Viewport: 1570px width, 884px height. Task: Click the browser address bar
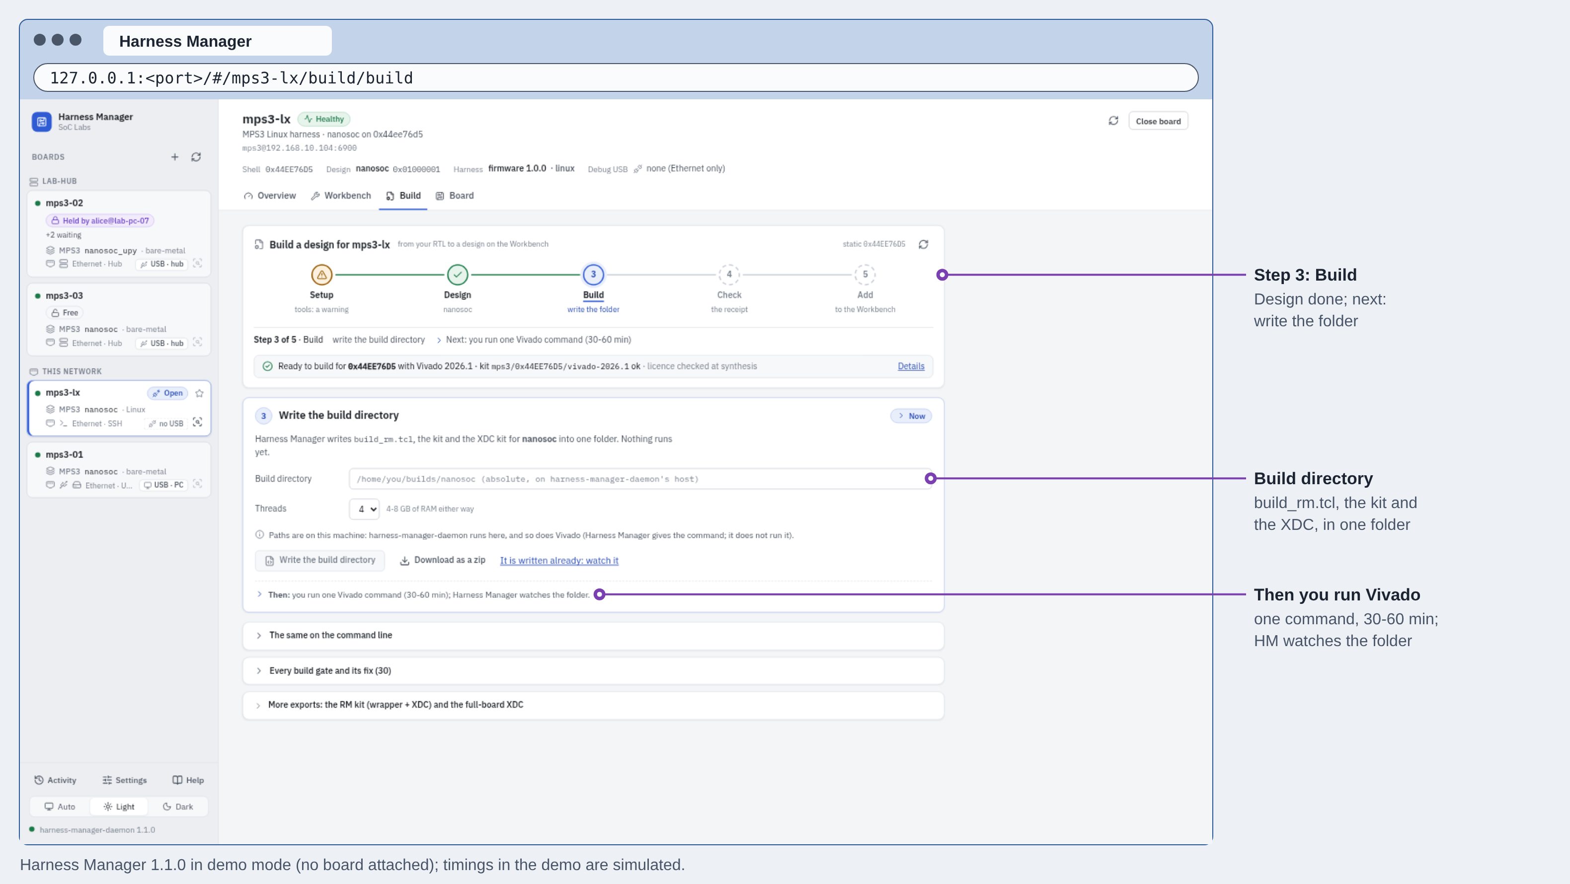coord(616,78)
